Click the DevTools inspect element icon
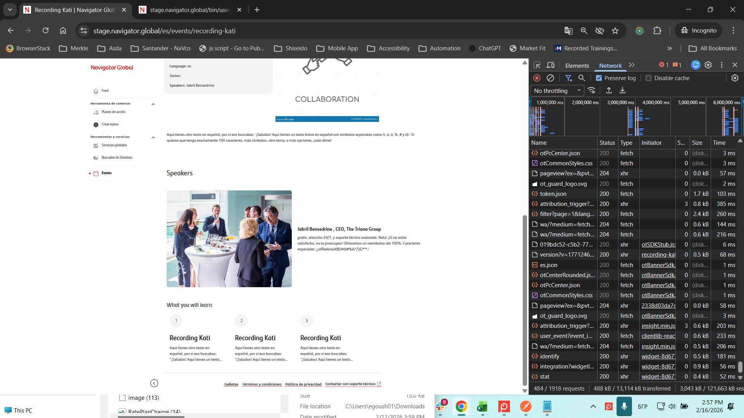 pyautogui.click(x=537, y=65)
